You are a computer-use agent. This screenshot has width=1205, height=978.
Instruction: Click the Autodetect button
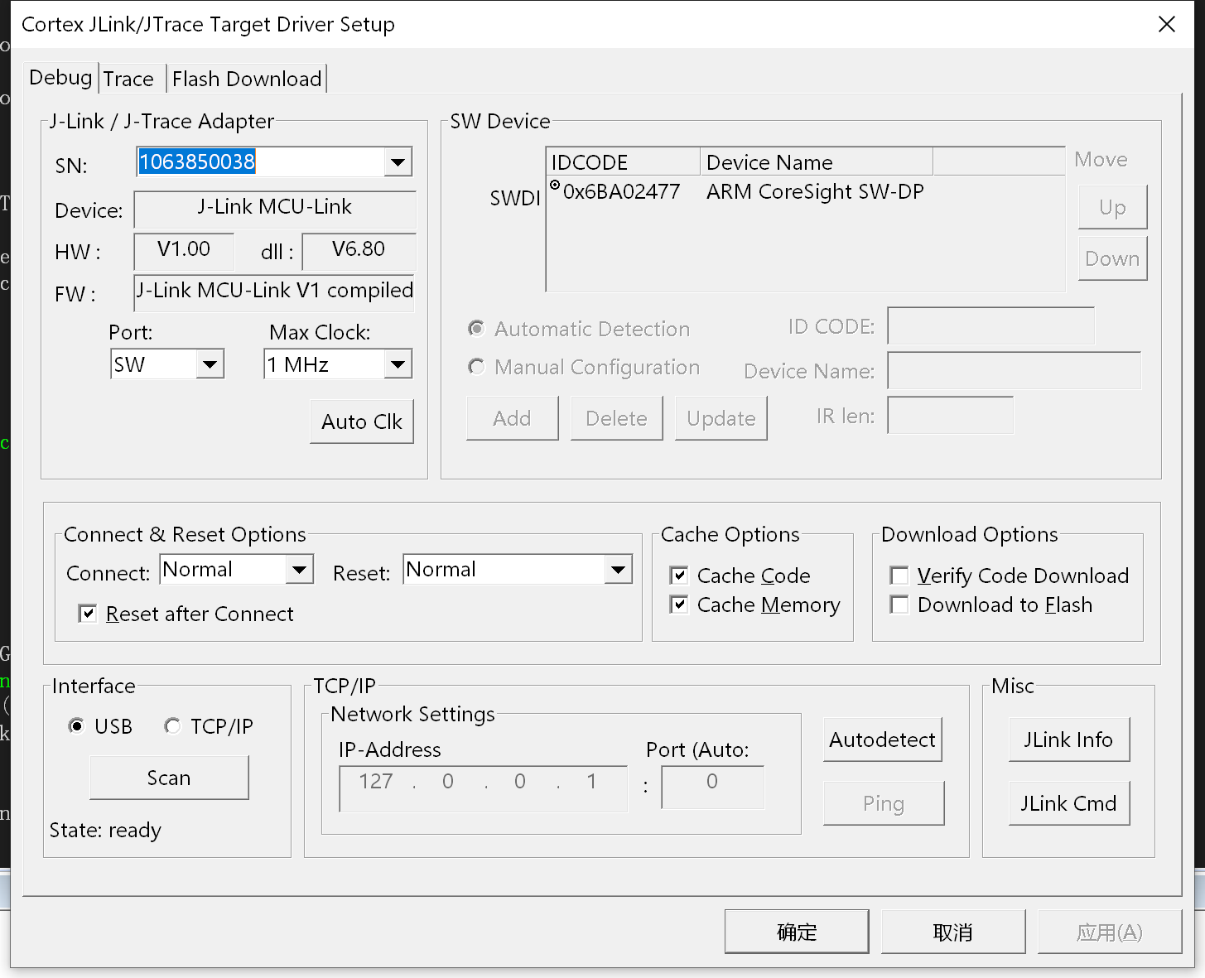click(x=883, y=740)
